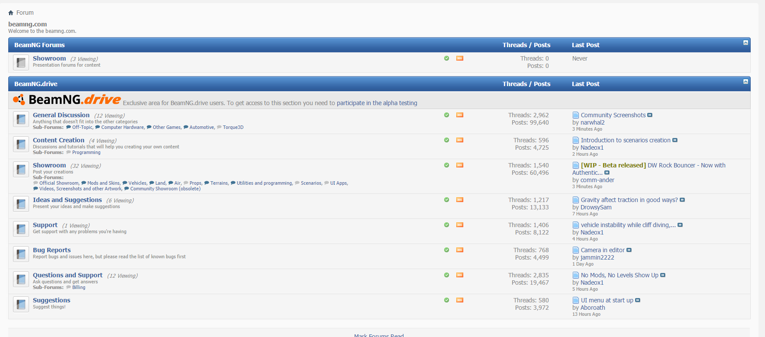Open General Discussion forum
The height and width of the screenshot is (337, 765).
pos(61,115)
